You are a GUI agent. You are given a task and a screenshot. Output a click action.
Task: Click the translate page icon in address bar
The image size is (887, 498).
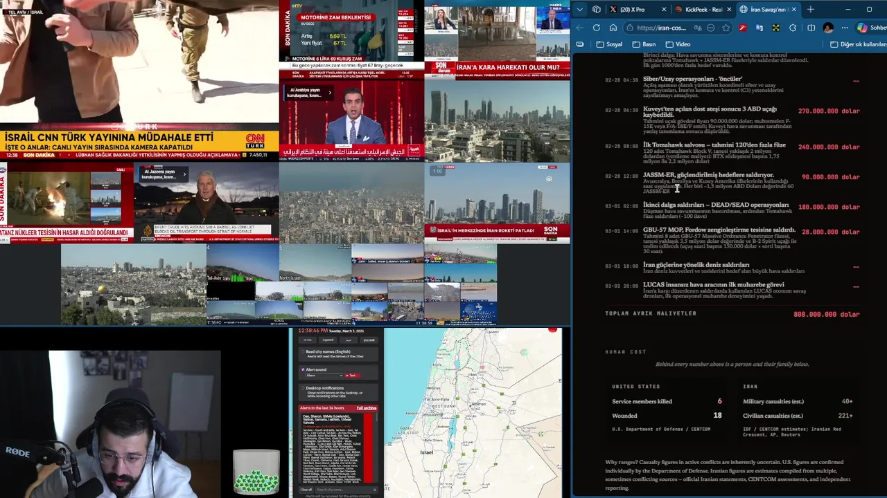click(x=696, y=28)
